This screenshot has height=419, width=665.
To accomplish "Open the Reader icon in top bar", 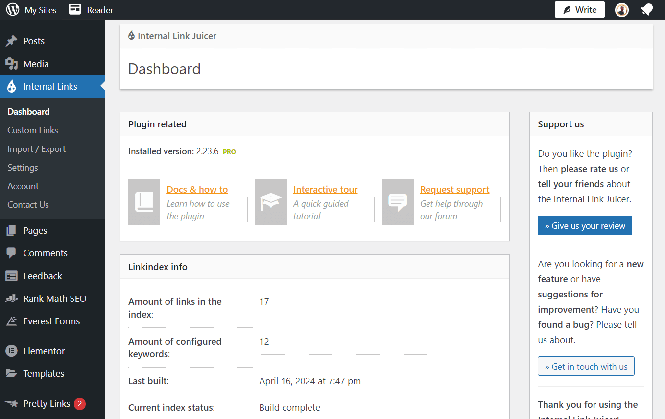I will click(x=75, y=10).
